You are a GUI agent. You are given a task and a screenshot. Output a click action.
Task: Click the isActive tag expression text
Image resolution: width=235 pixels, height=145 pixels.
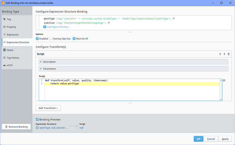pos(81,23)
